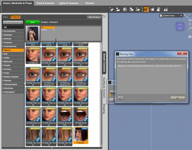Expand the Anatomy category

pos(13,35)
